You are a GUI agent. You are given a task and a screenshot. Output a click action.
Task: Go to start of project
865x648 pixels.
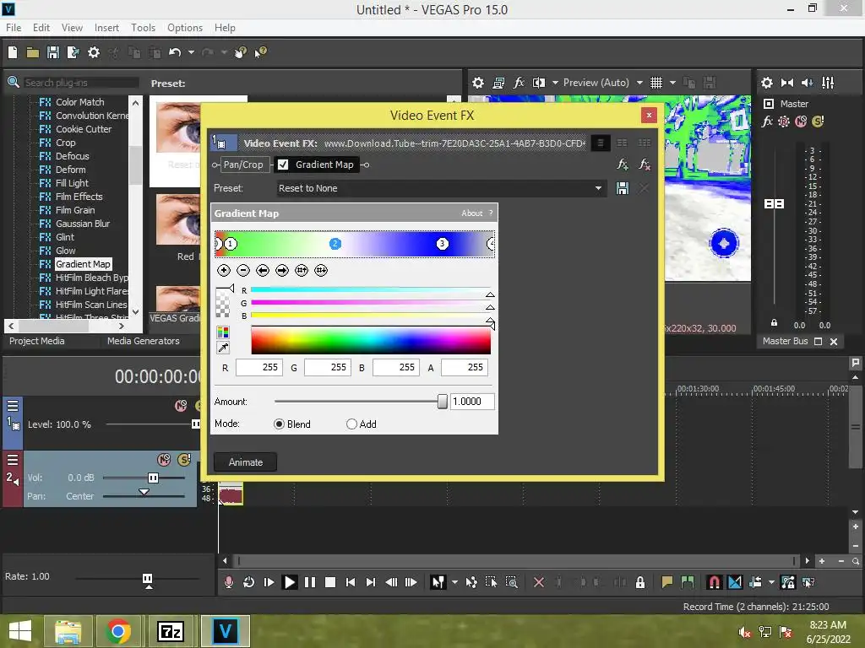coord(351,582)
